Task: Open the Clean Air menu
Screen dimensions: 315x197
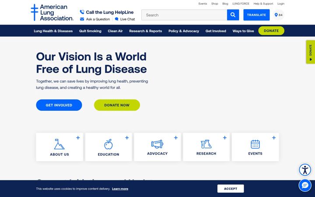Action: pyautogui.click(x=115, y=31)
